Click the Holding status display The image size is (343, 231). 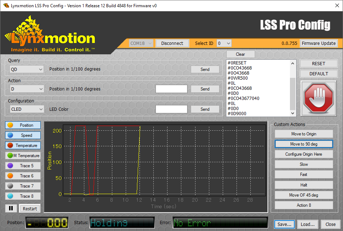pos(122,223)
